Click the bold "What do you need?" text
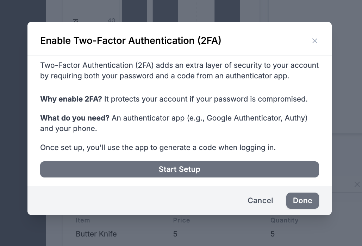362x246 pixels. click(x=75, y=118)
